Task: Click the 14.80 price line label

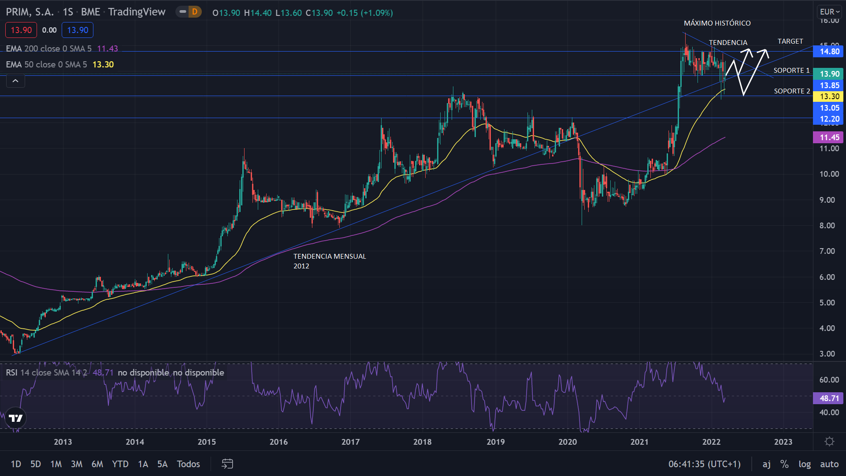Action: 828,52
